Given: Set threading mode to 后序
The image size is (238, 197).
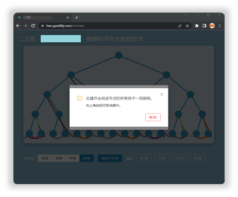Looking at the screenshot, I should click(x=87, y=158).
